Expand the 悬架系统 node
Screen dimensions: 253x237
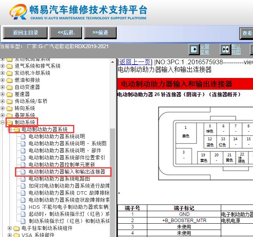click(x=2, y=115)
